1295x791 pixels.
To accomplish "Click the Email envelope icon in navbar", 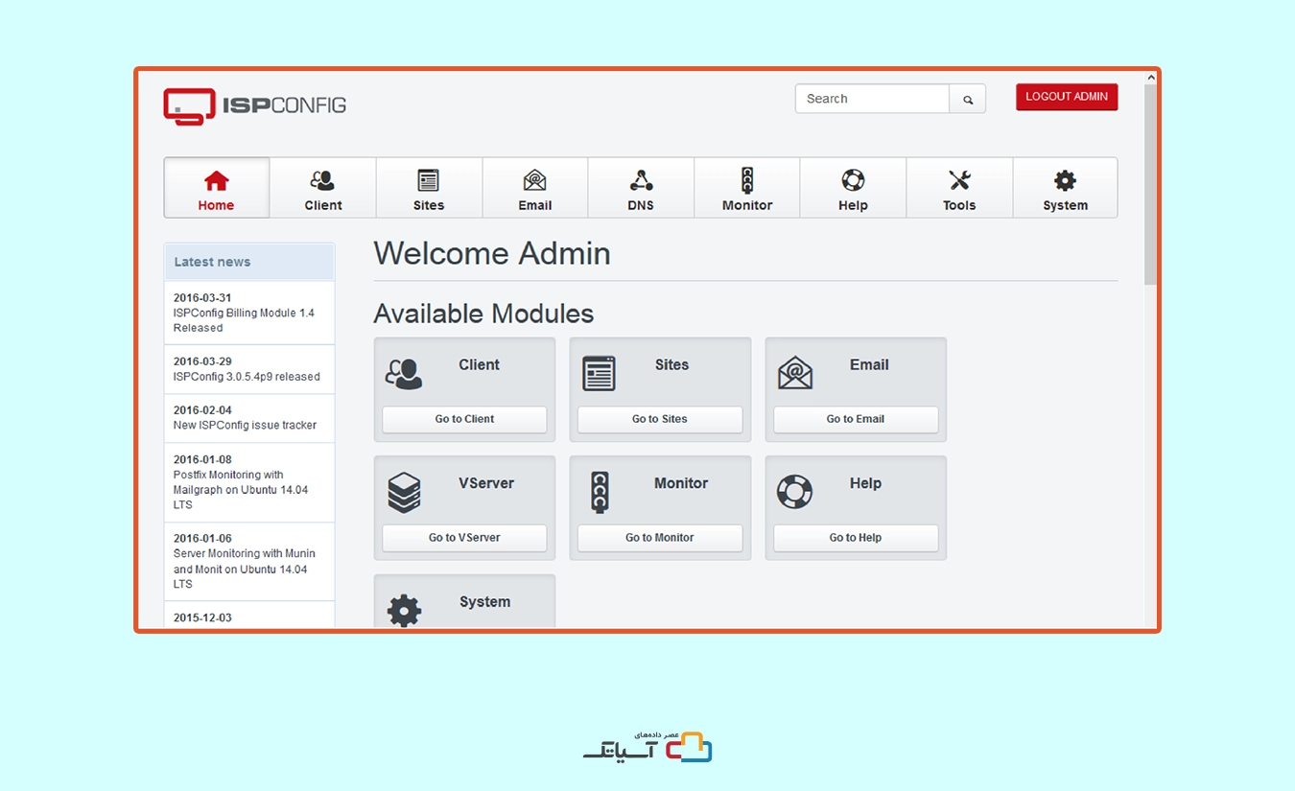I will 534,180.
